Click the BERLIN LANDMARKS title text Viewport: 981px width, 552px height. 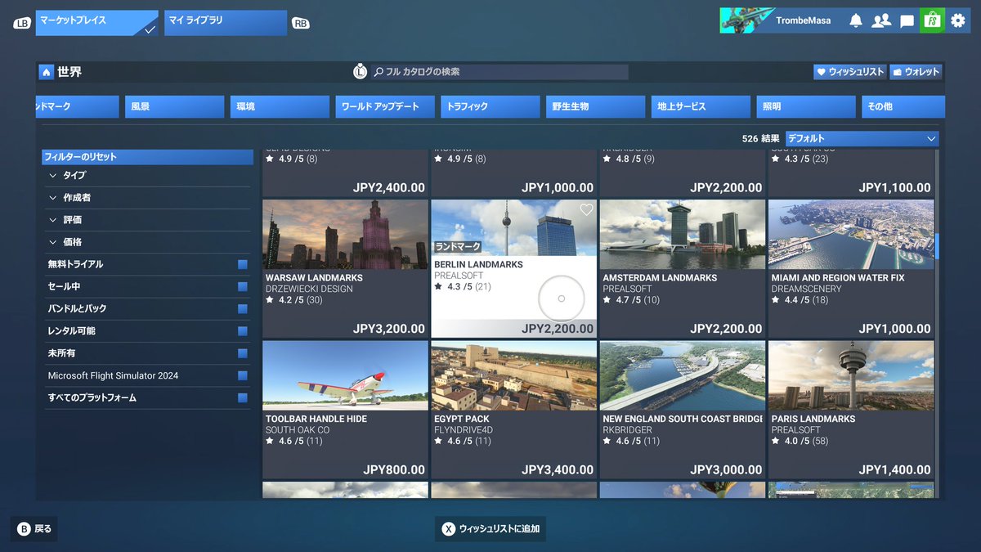coord(478,265)
